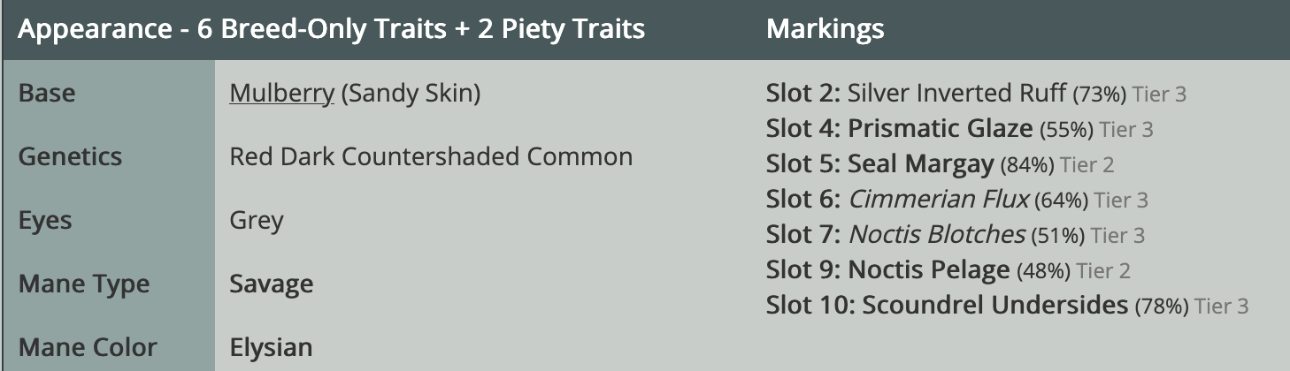Click the Cimmerian Flux marking name

[939, 200]
